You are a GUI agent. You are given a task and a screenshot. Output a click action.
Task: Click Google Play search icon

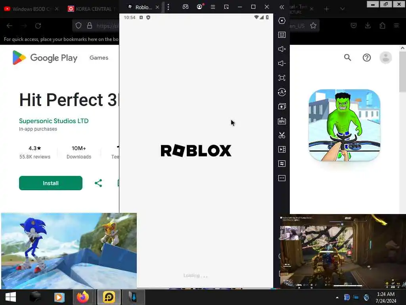tap(347, 57)
